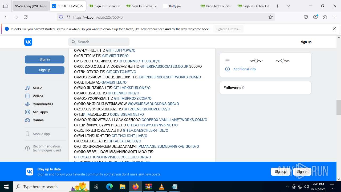Open the IPMANAGE.SUMEDANGKAB.GO.ID/O link
341x192 pixels.
coord(168,146)
